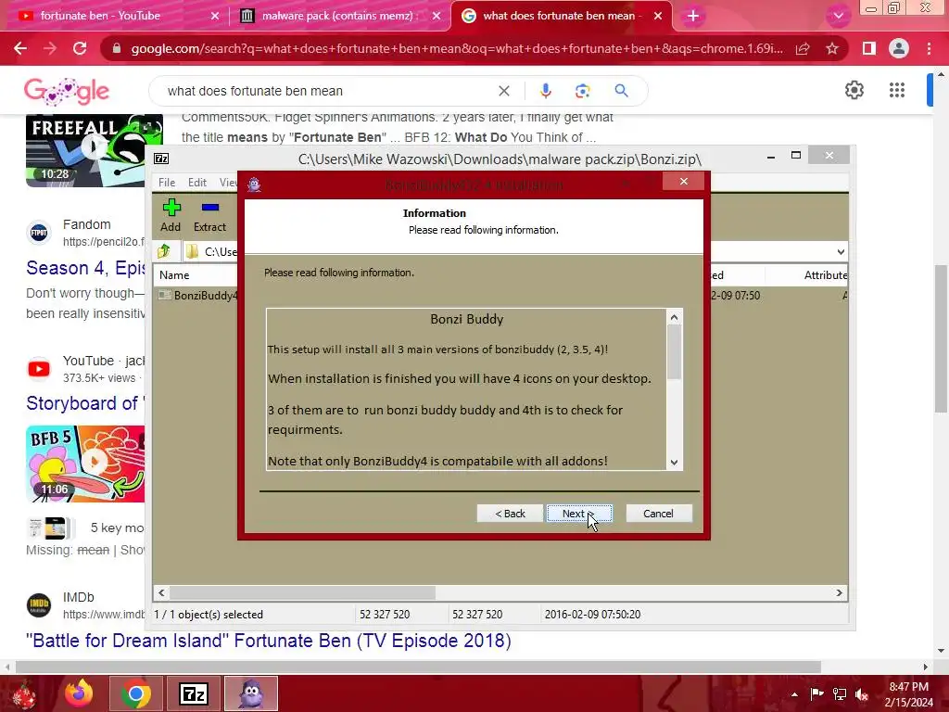Open the Chrome three-dot menu

point(929,48)
